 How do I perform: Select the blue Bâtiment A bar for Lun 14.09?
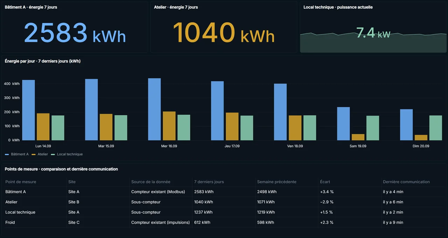[x=28, y=110]
